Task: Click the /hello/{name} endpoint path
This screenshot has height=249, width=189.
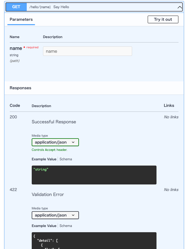Action: point(40,7)
